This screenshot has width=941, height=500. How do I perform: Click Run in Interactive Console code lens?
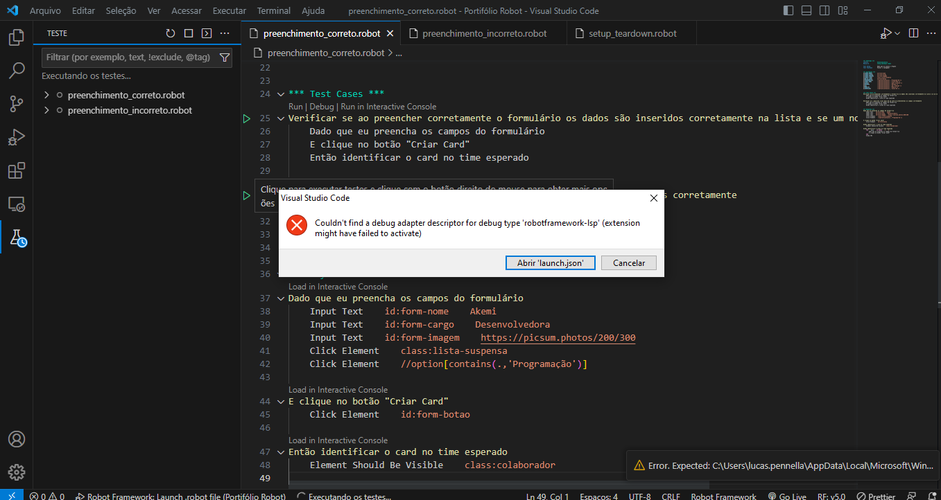(388, 107)
